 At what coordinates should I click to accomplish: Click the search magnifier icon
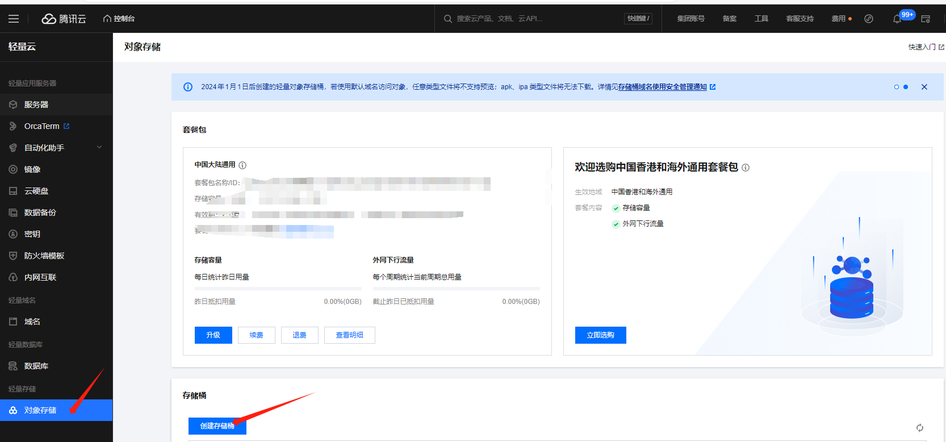[x=448, y=19]
